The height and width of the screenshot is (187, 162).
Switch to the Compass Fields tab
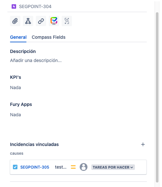pyautogui.click(x=48, y=37)
